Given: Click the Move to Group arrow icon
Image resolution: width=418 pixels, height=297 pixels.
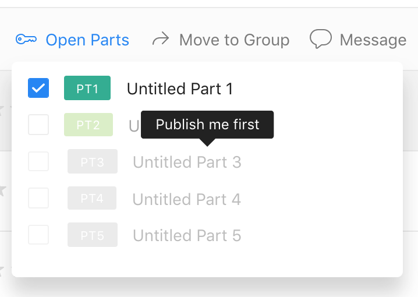Looking at the screenshot, I should (161, 39).
